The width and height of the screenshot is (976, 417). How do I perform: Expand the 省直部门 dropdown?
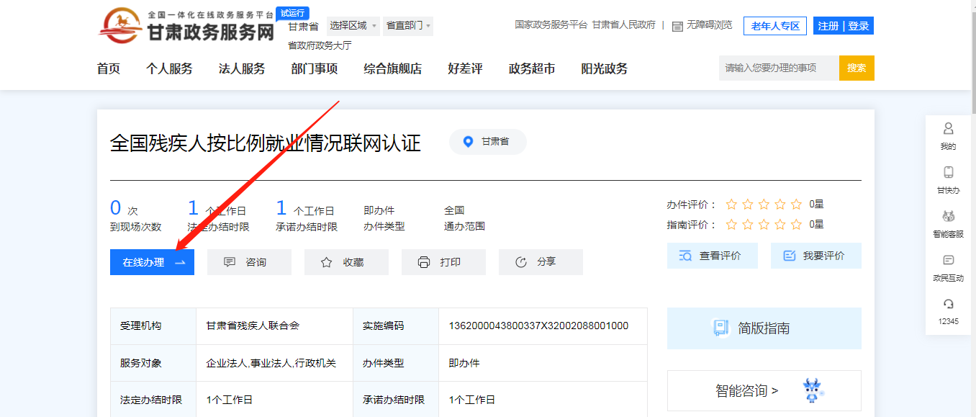pos(408,26)
